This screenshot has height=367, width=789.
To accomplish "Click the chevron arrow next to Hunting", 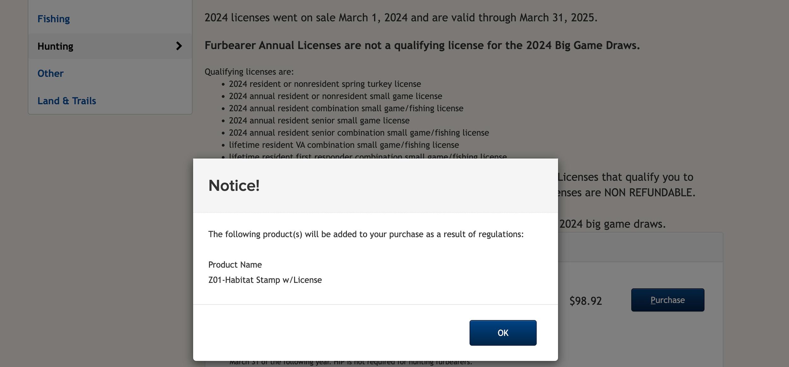I will click(180, 46).
